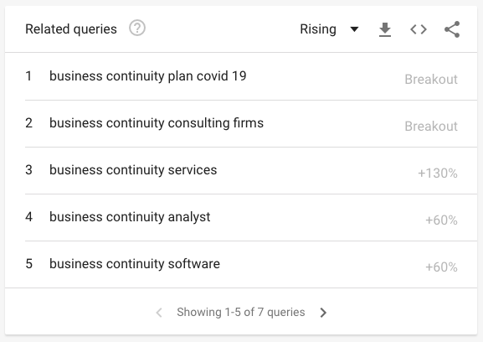483x342 pixels.
Task: Click the Related queries title
Action: [x=71, y=29]
